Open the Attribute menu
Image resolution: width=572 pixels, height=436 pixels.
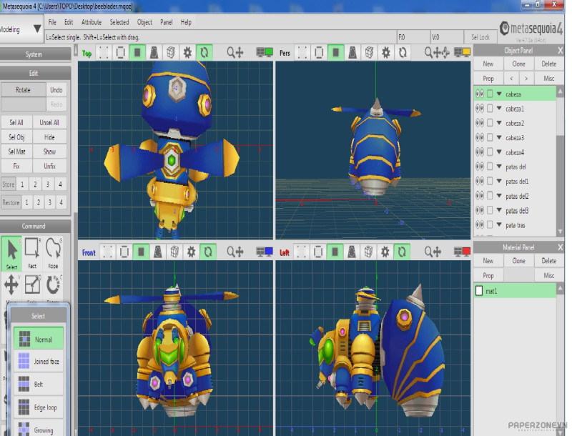(x=91, y=22)
